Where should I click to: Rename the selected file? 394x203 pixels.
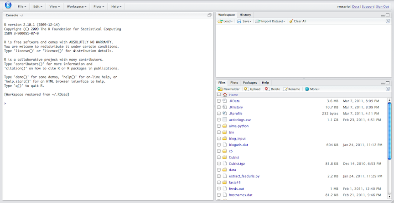(291, 89)
